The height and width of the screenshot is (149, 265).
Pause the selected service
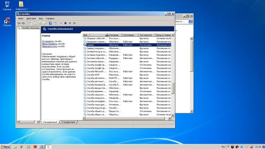coord(70,23)
